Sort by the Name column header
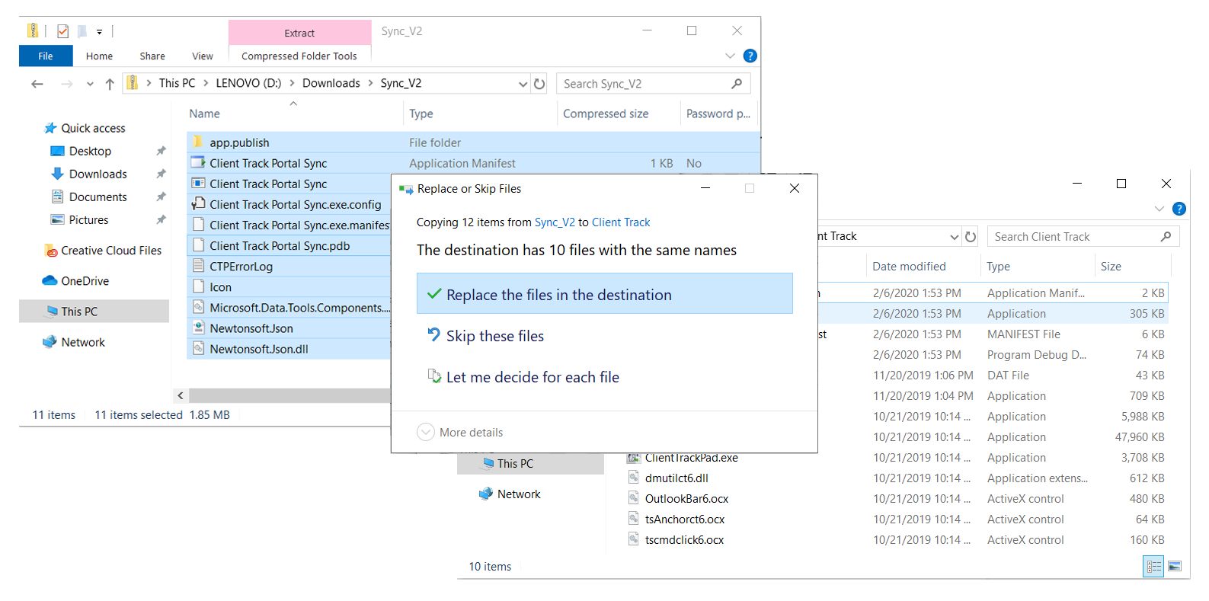 (x=204, y=113)
